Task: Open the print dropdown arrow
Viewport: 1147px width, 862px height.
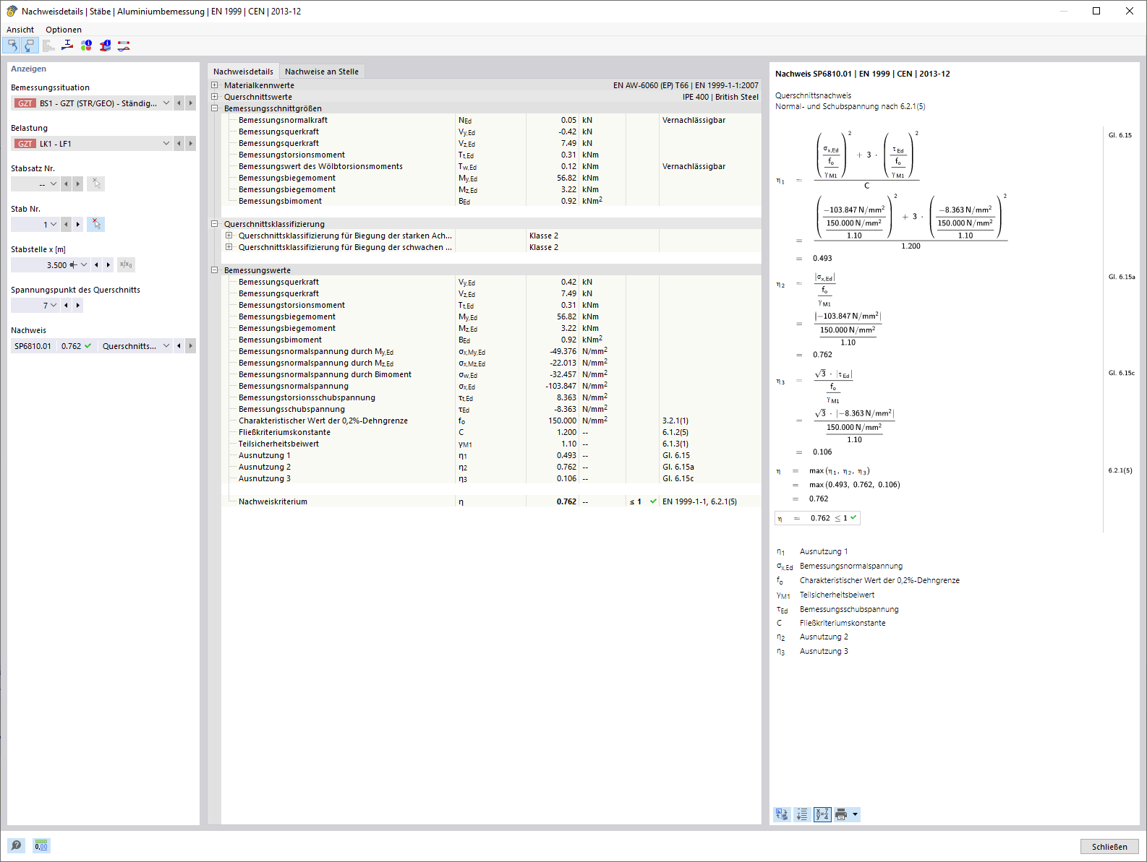Action: pos(856,815)
